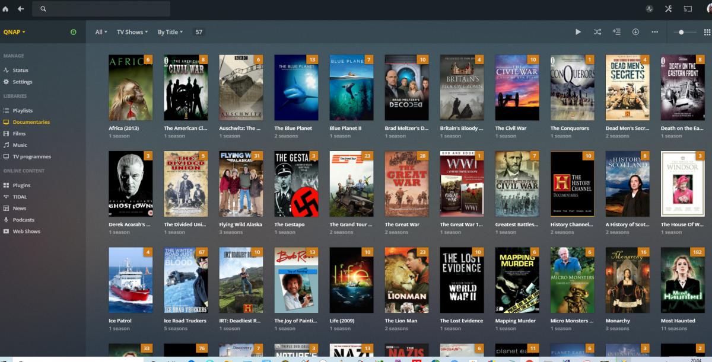The width and height of the screenshot is (712, 362).
Task: Click the back arrow in top bar
Action: click(21, 9)
